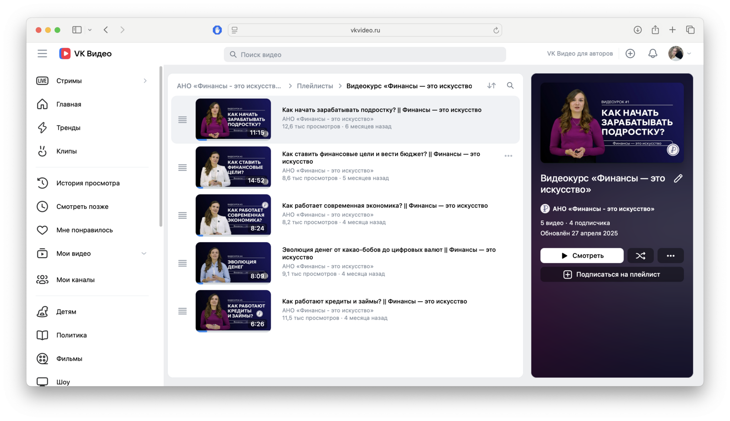
Task: Open title 'Как работают кредиты и займы?'
Action: pos(375,301)
